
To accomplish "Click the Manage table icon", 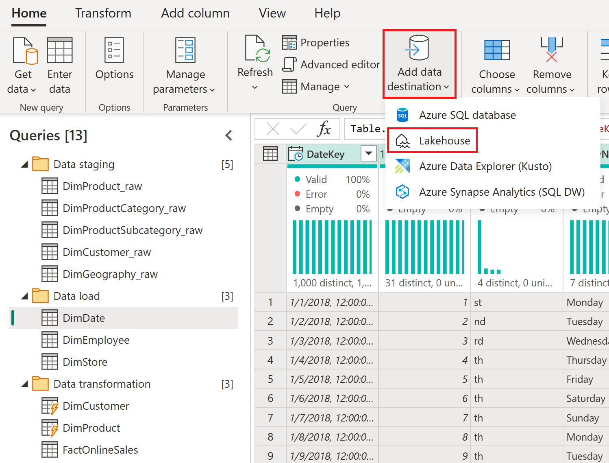I will (289, 86).
